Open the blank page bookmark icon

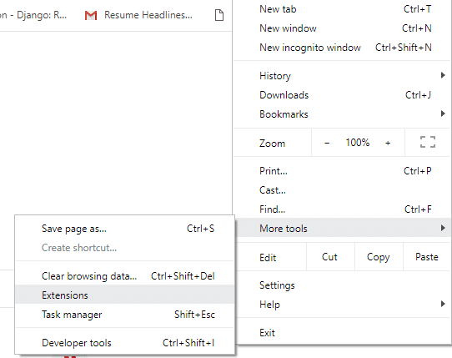coord(219,15)
